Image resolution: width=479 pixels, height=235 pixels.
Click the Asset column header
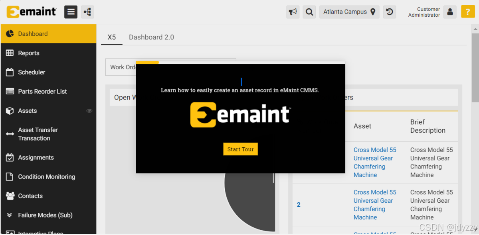[362, 126]
